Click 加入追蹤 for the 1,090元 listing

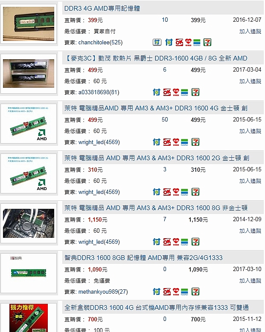click(x=250, y=281)
